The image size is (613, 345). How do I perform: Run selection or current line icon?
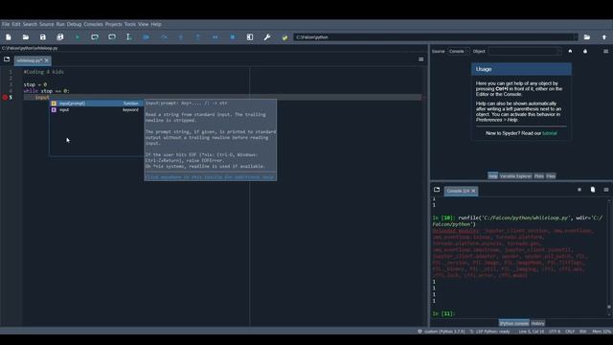(x=128, y=37)
